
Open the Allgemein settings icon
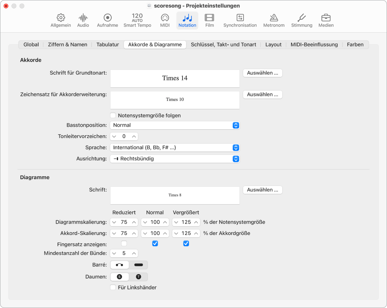[61, 20]
